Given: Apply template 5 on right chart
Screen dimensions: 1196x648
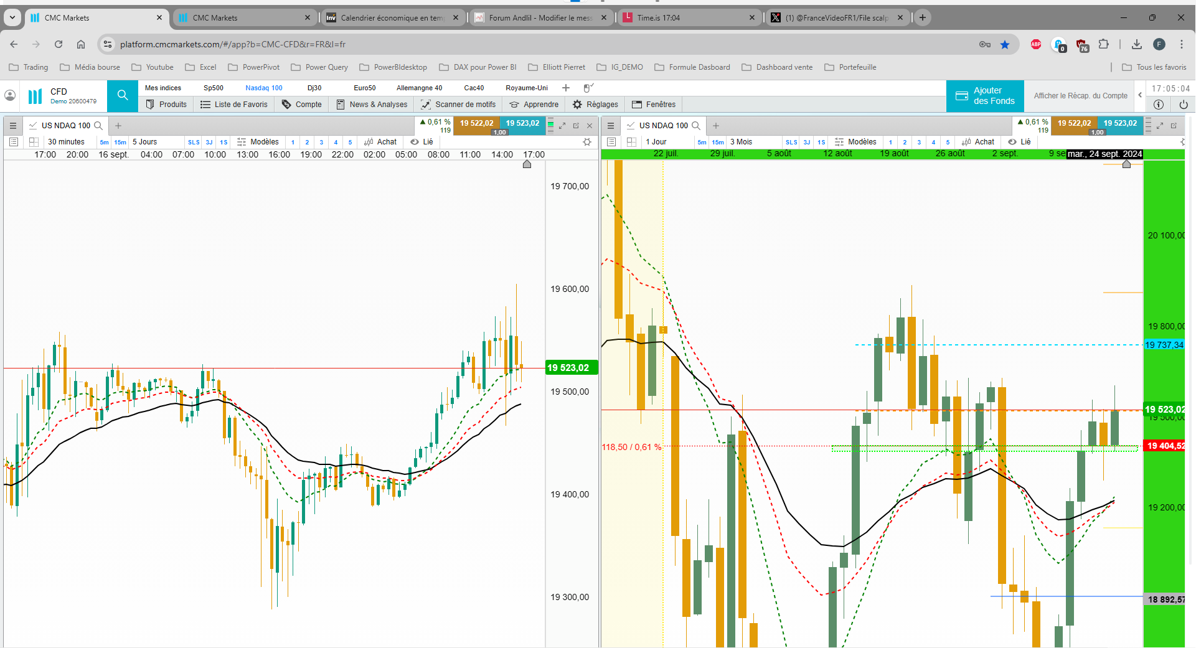Looking at the screenshot, I should click(x=948, y=143).
